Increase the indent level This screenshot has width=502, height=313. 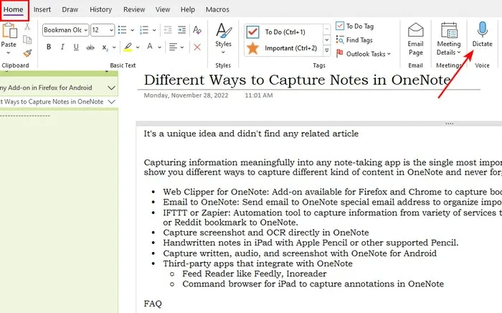[x=181, y=30]
